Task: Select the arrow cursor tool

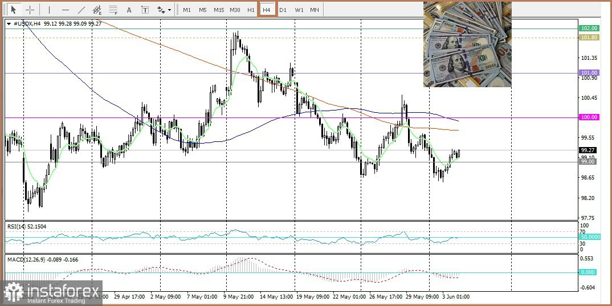Action: pos(14,10)
